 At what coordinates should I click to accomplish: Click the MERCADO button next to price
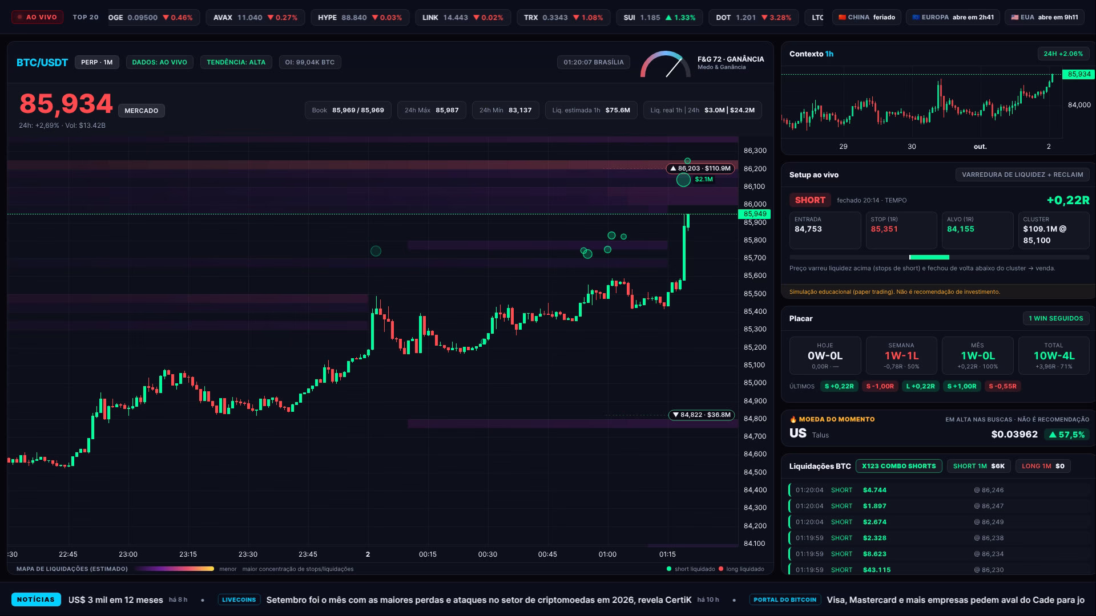[x=142, y=111]
